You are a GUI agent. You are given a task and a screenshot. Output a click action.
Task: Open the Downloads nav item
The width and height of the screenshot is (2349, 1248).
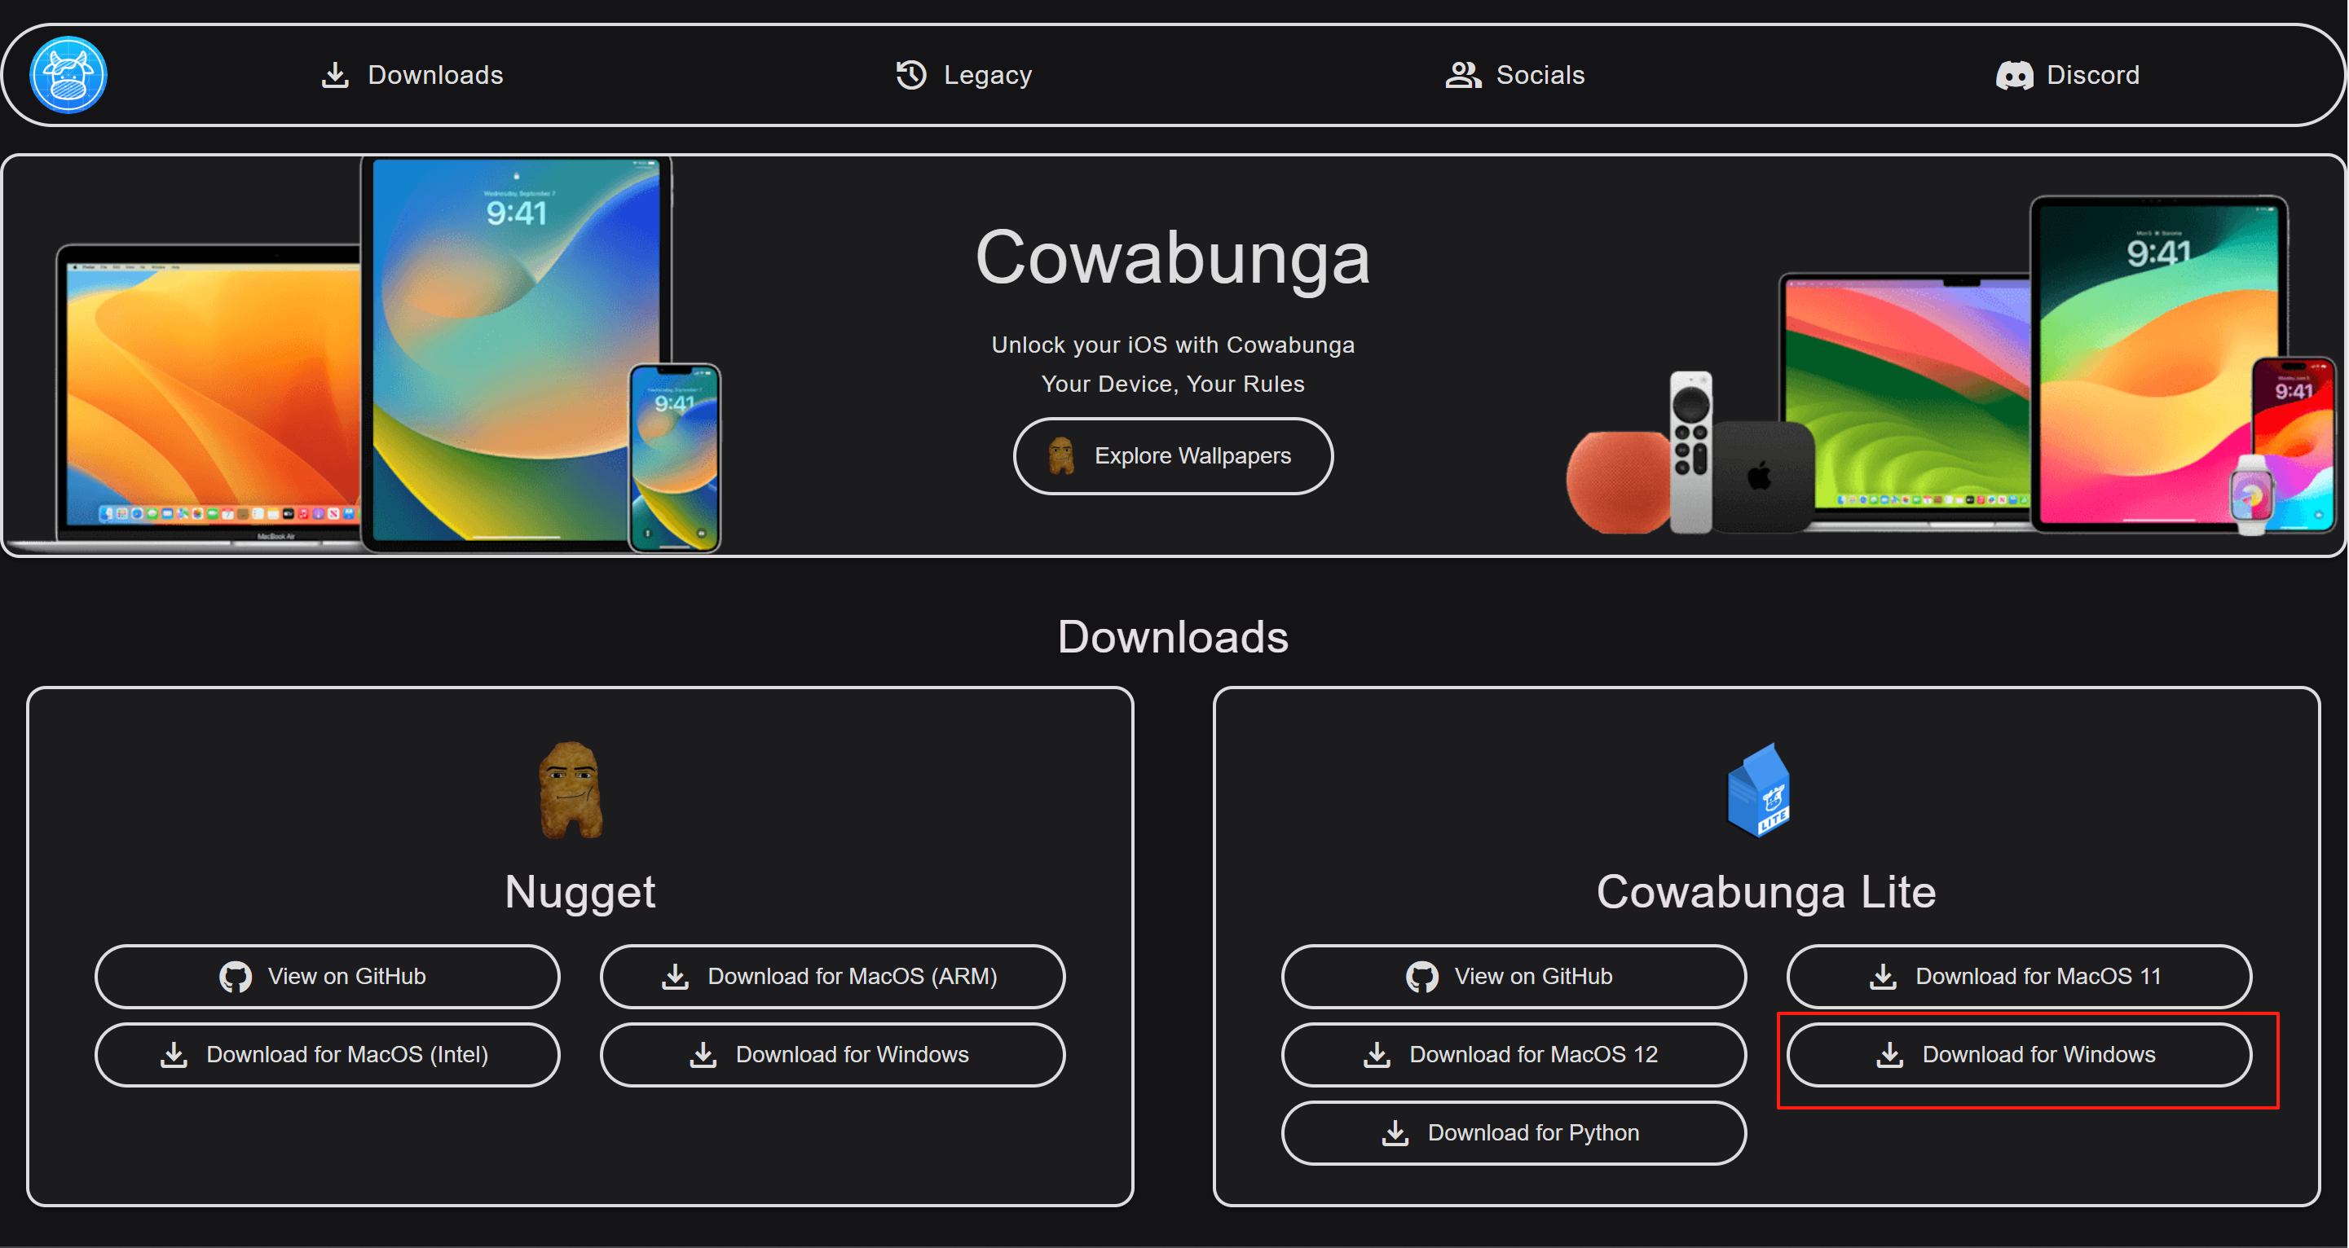(412, 75)
